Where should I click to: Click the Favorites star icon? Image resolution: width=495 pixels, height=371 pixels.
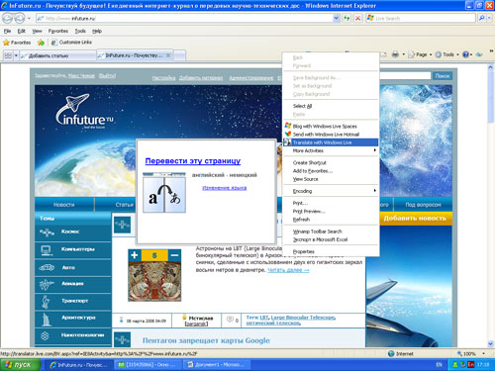[x=6, y=43]
